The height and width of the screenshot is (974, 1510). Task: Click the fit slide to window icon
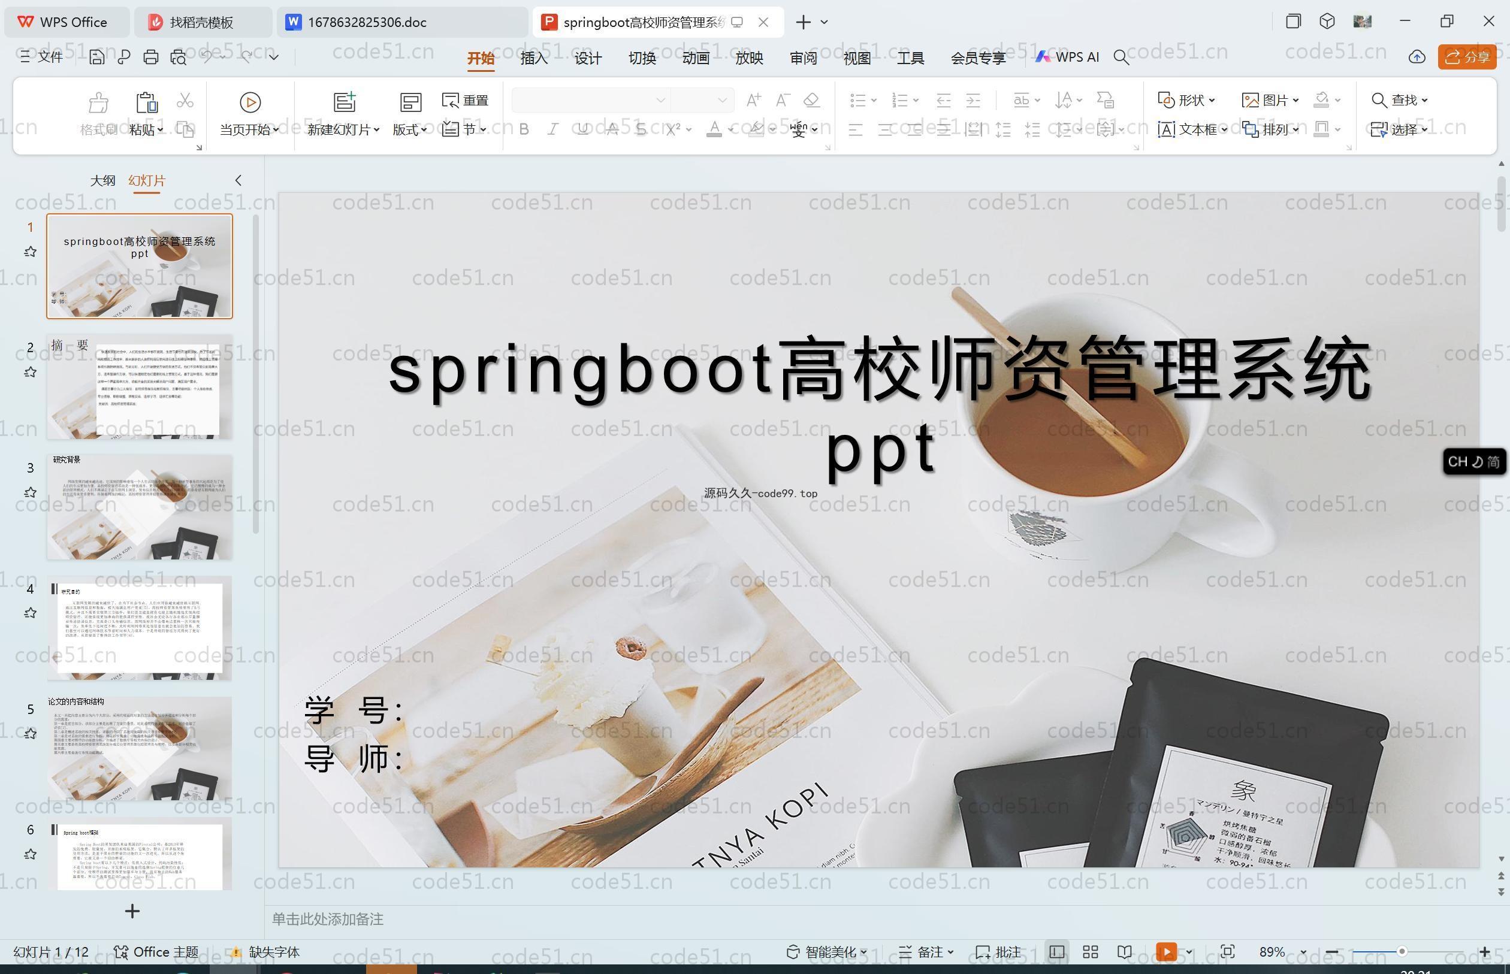click(x=1227, y=952)
